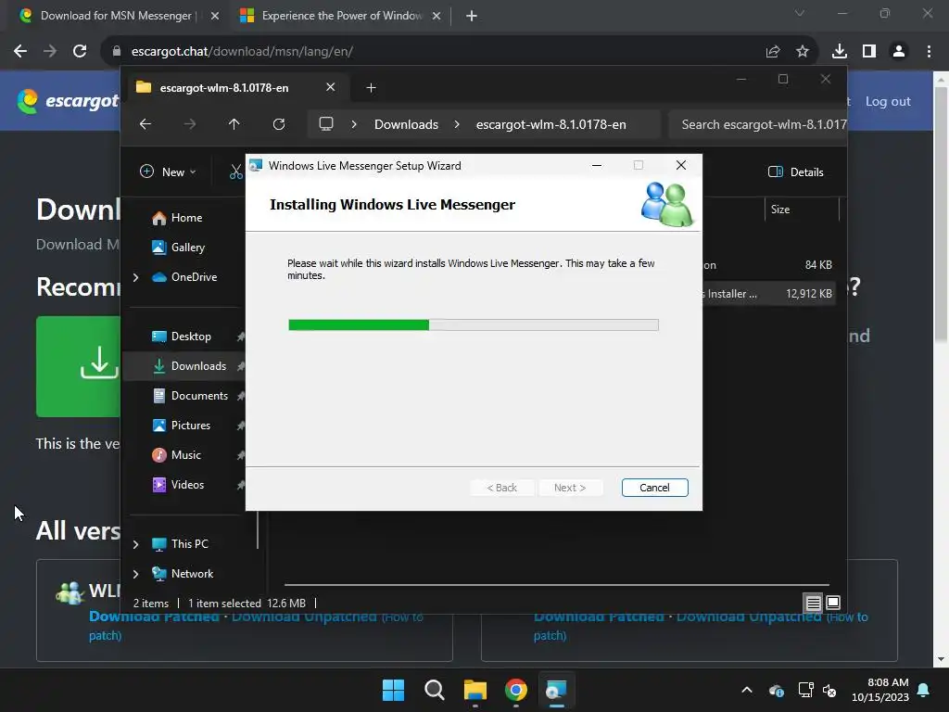Image resolution: width=949 pixels, height=712 pixels.
Task: Go up one folder in File Explorer
Action: [x=234, y=124]
